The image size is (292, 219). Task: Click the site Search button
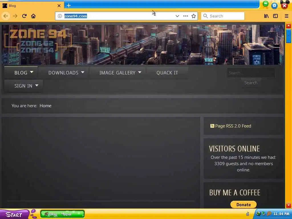251,82
